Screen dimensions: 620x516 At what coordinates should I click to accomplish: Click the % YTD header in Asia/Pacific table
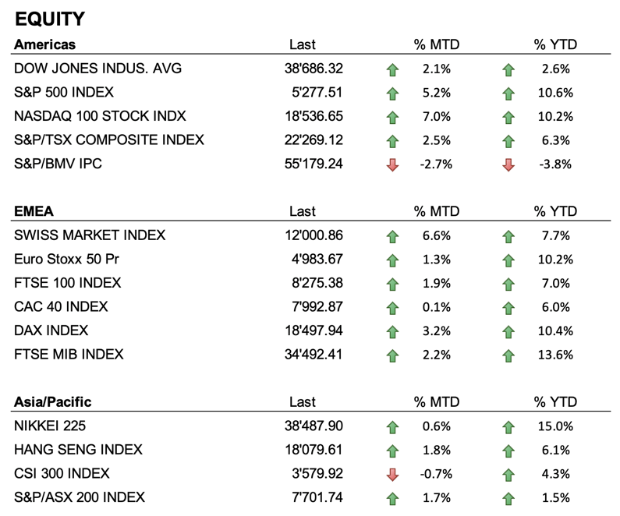[555, 402]
